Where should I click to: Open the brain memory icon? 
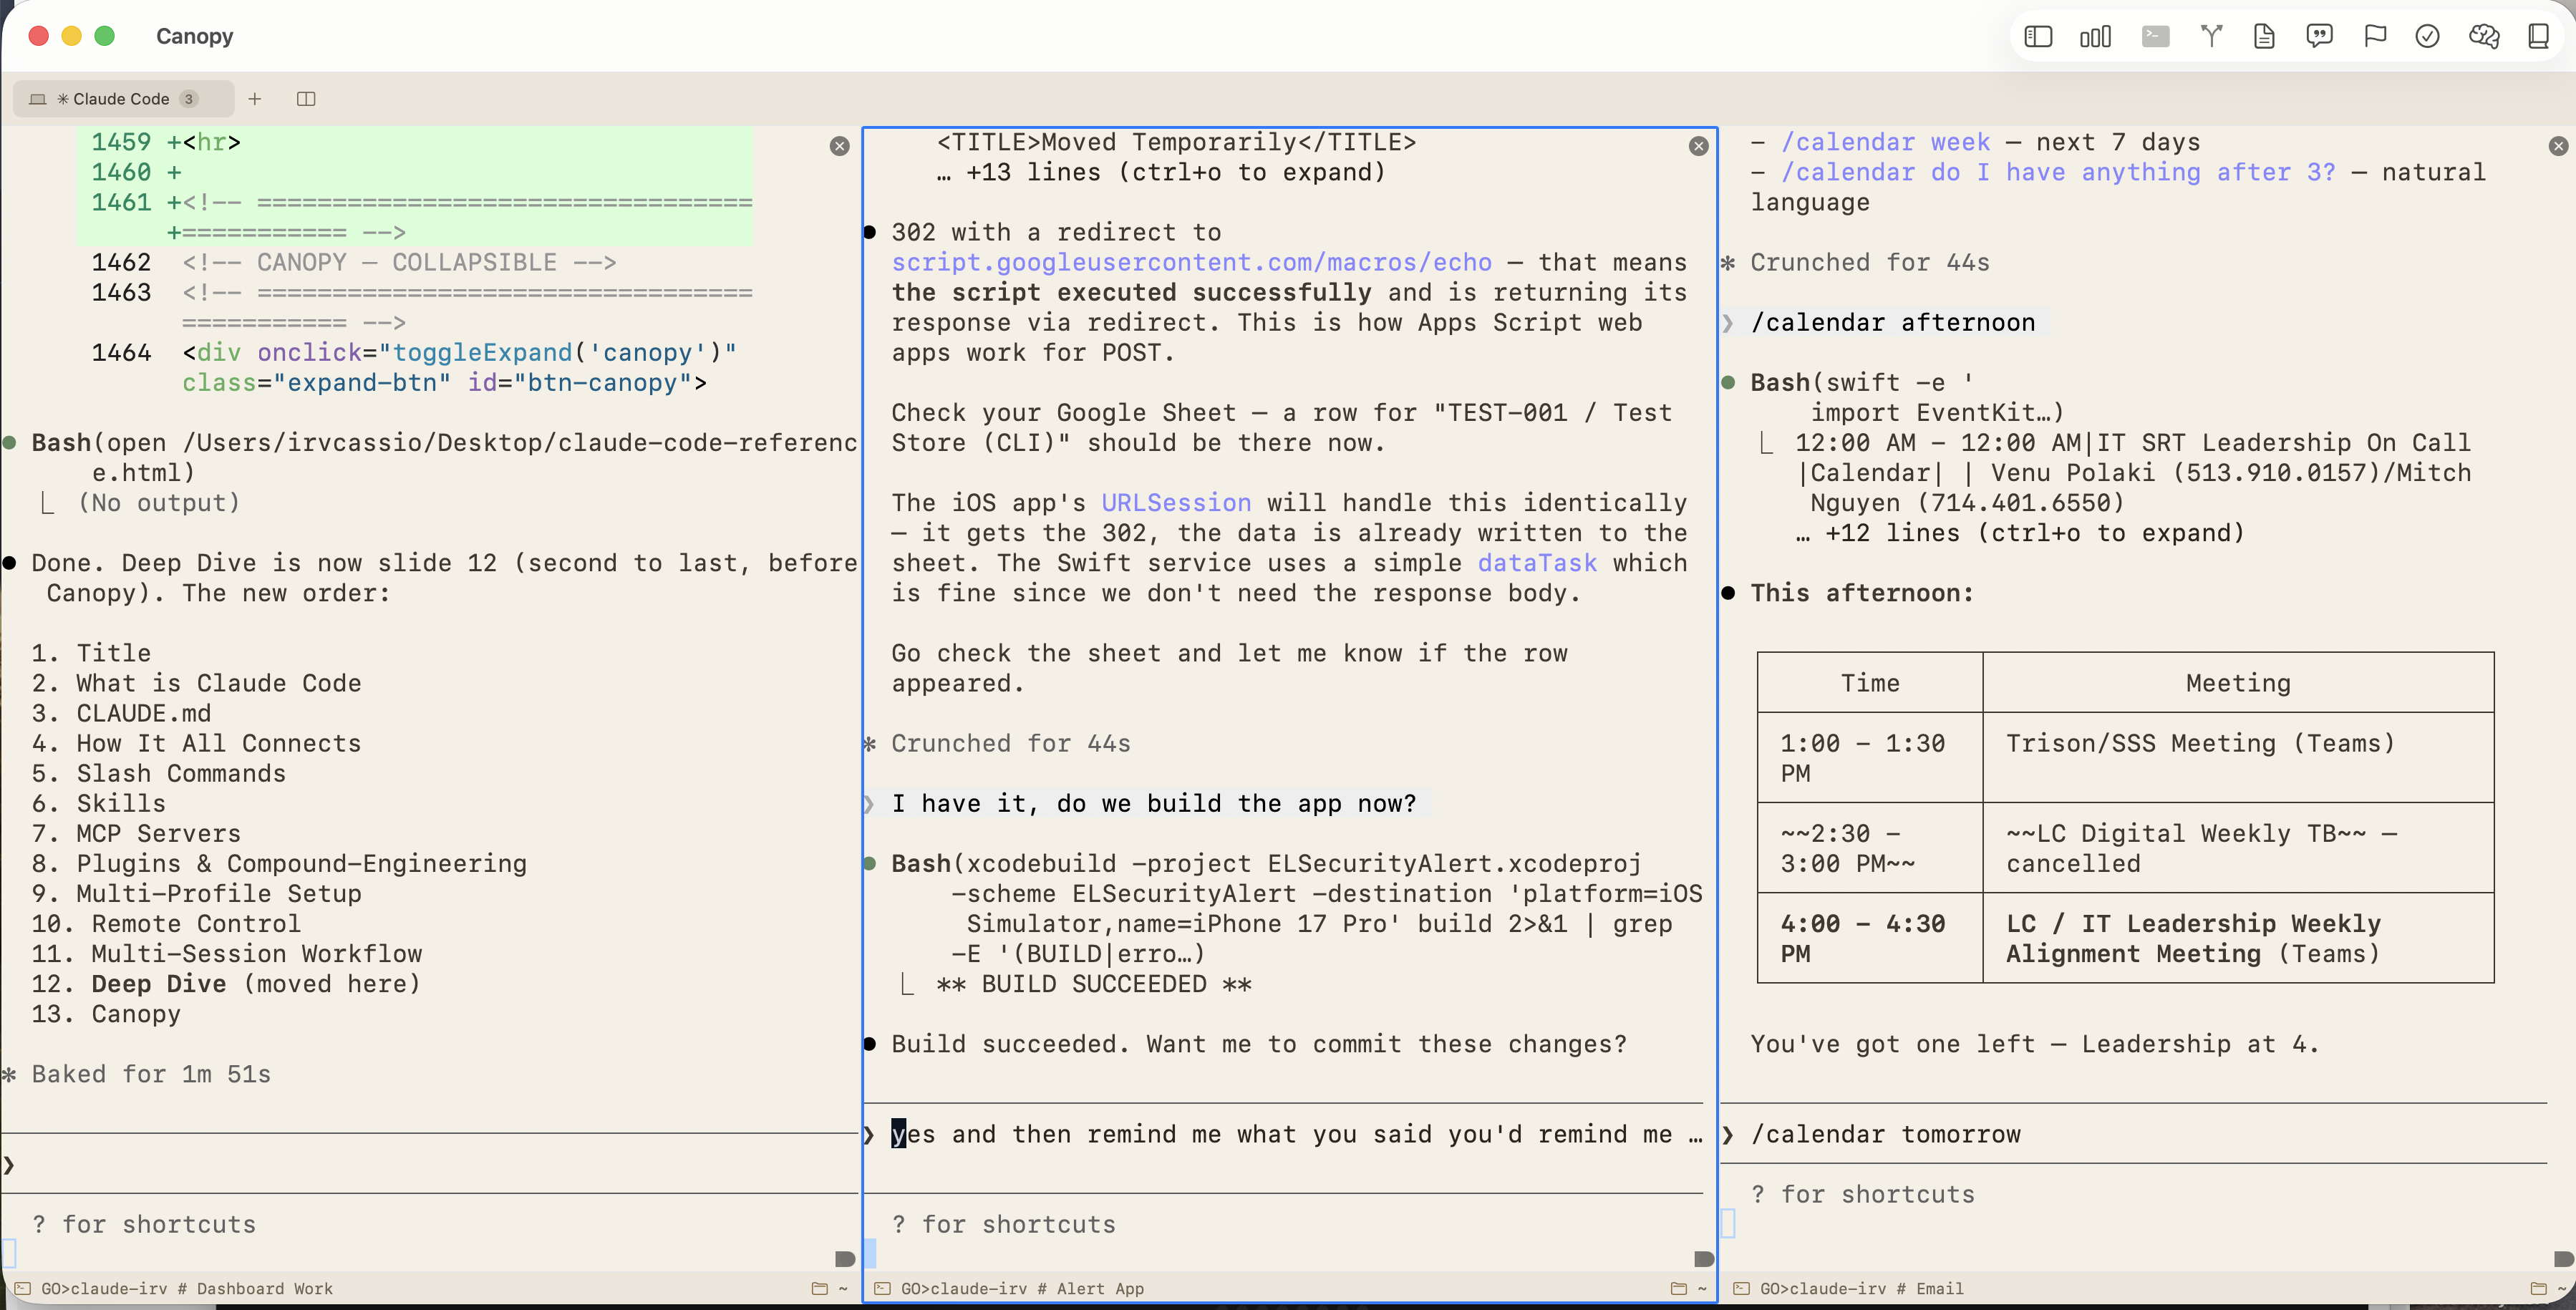coord(2484,37)
